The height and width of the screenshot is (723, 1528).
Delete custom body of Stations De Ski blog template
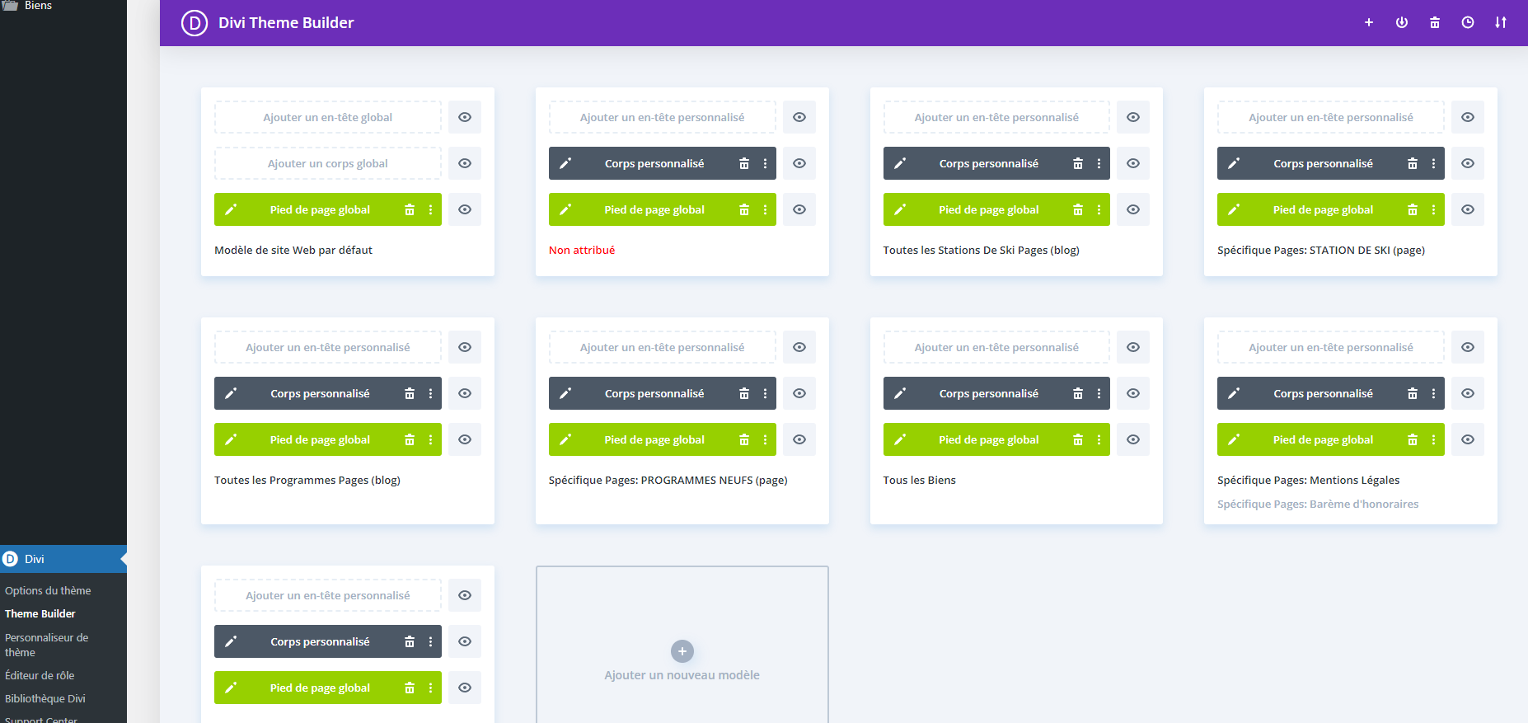(1078, 163)
